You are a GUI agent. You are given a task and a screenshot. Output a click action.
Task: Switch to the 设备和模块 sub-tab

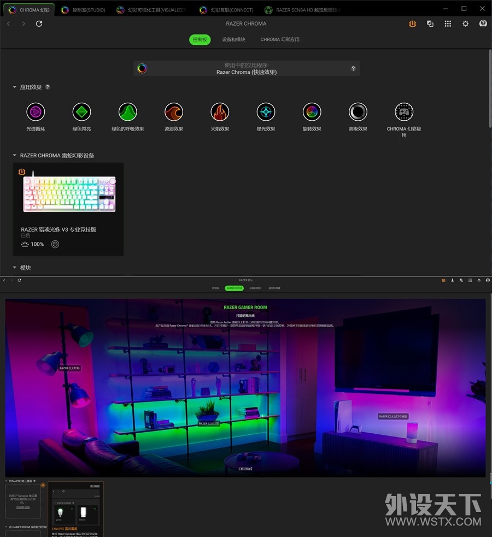(233, 39)
